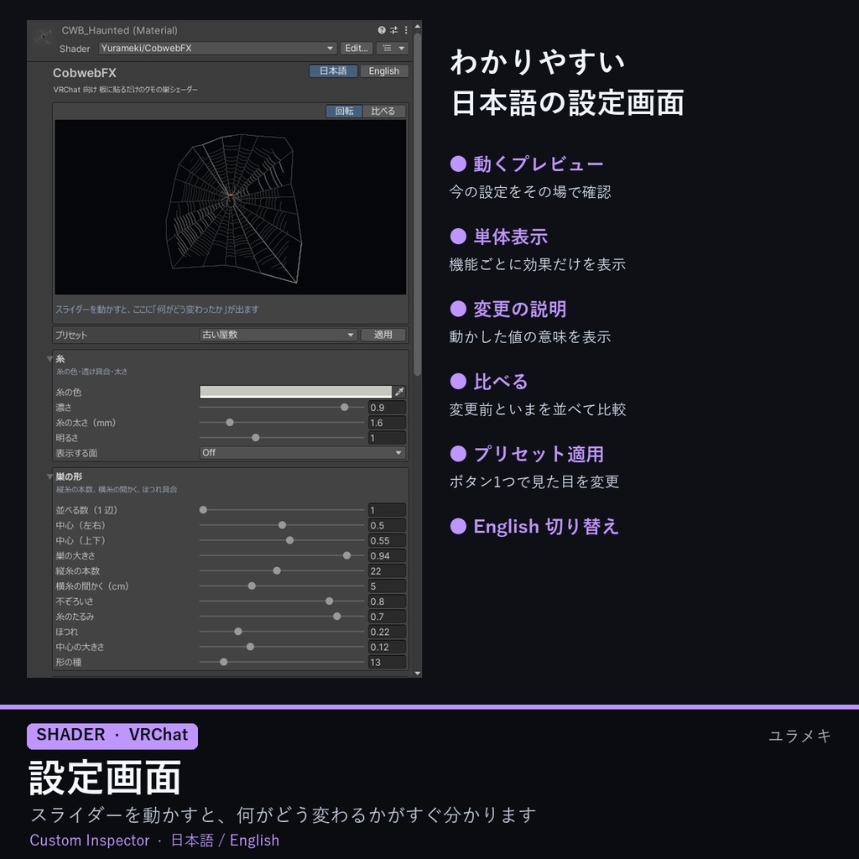
Task: Click the 'ユラメキ' brand text
Action: 799,736
